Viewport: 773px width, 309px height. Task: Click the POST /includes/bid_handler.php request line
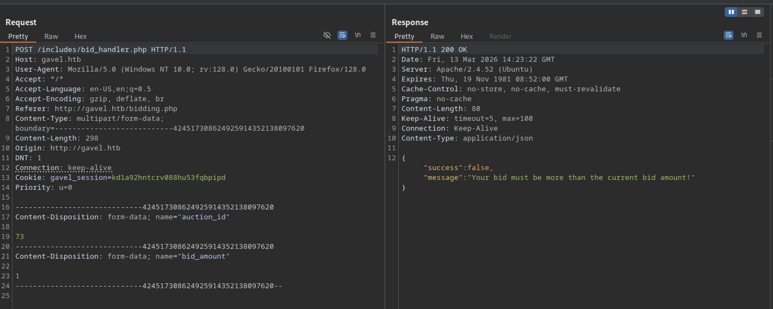[x=101, y=50]
